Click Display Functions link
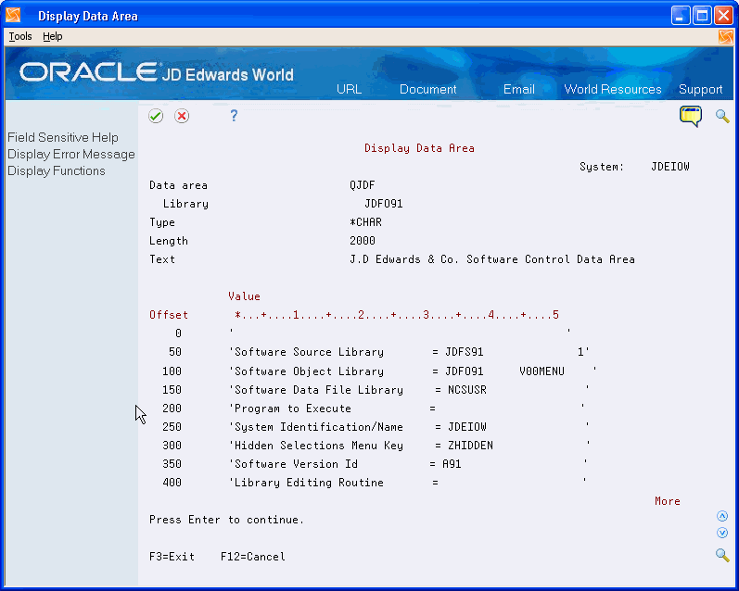The image size is (739, 591). coord(56,171)
